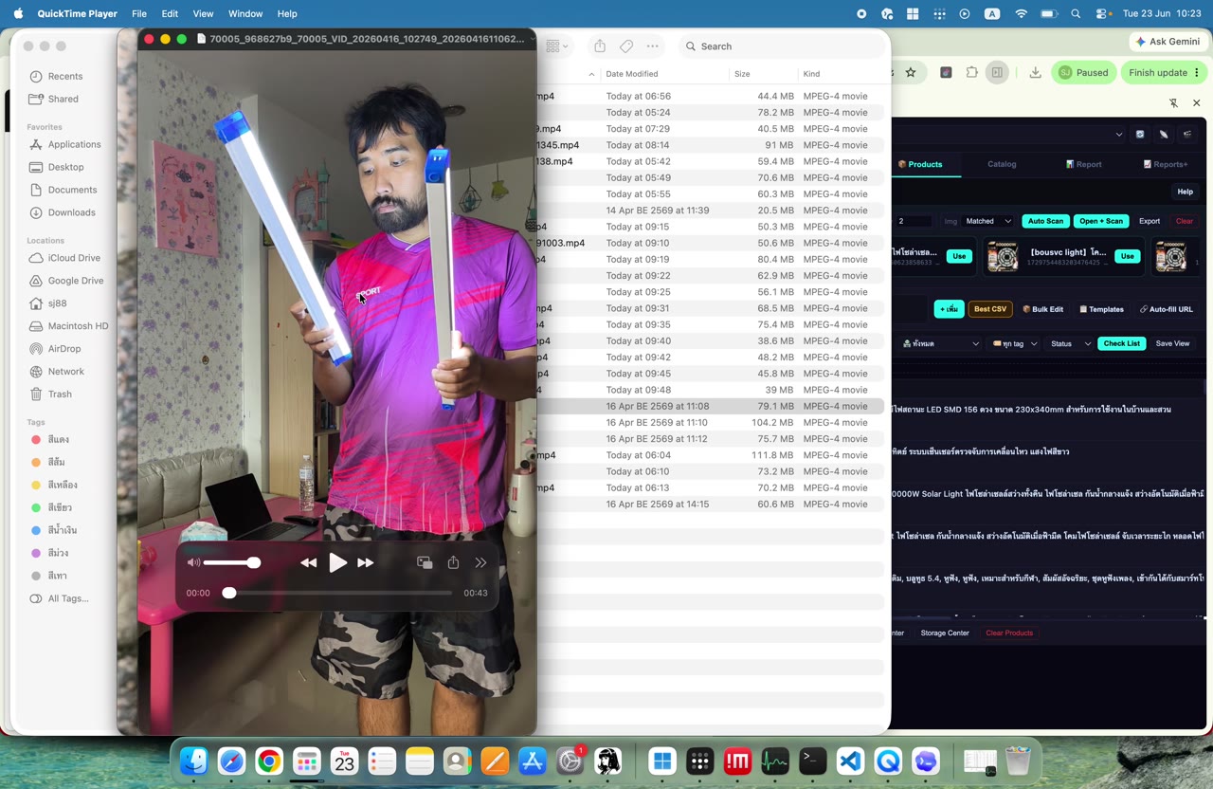Select the red สีแดง tag in sidebar
Viewport: 1213px width, 789px height.
tap(58, 440)
